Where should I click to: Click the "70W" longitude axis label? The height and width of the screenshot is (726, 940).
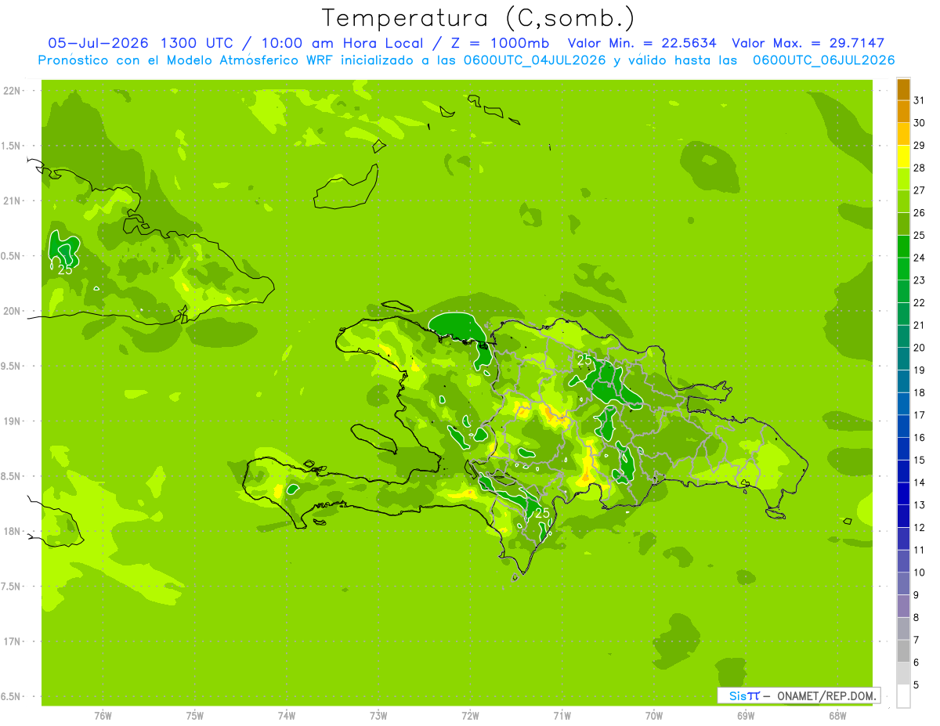tap(654, 716)
